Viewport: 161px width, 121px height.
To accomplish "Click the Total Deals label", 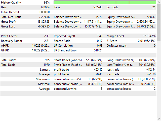I will tap(8, 65).
